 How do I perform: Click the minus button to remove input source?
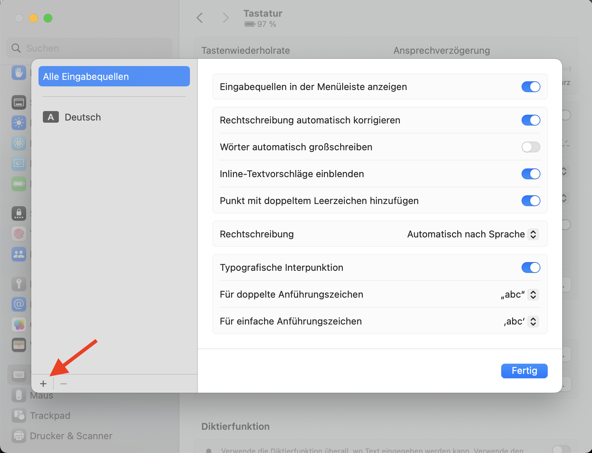[64, 384]
